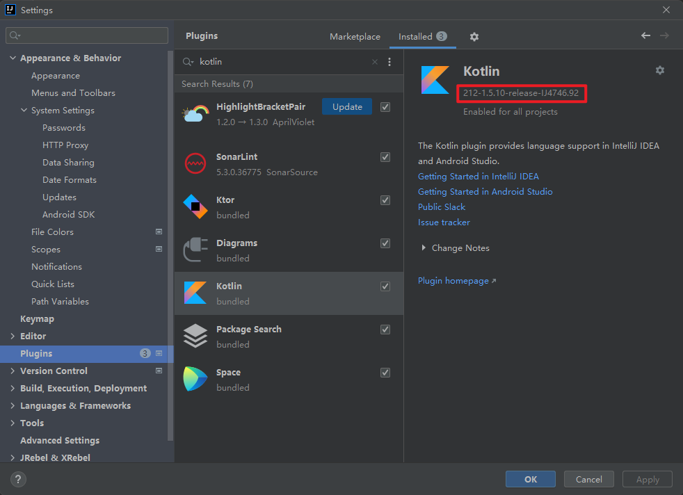This screenshot has width=683, height=495.
Task: Click the large Kotlin logo in details
Action: click(435, 80)
